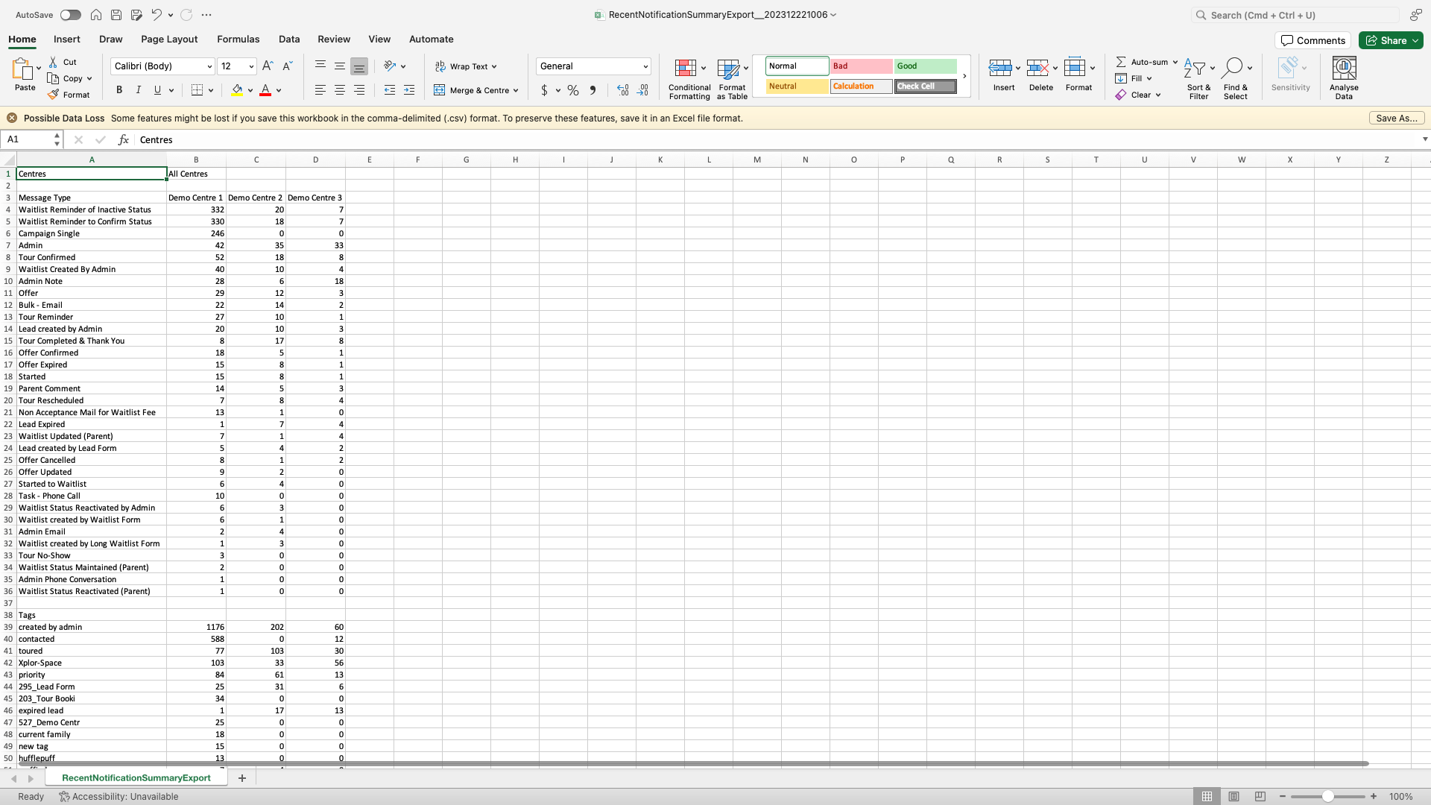This screenshot has width=1431, height=805.
Task: Select the Bad cell style
Action: [x=861, y=66]
